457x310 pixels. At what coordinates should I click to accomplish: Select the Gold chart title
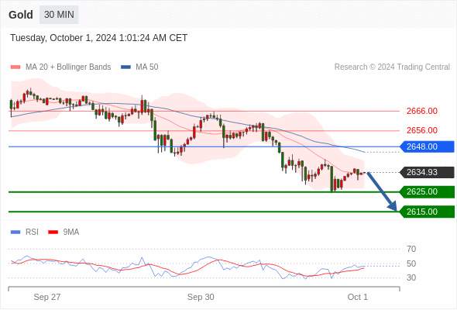pos(21,15)
